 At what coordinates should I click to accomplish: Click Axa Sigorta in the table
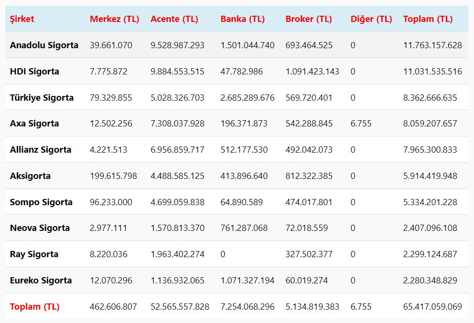[x=34, y=124]
